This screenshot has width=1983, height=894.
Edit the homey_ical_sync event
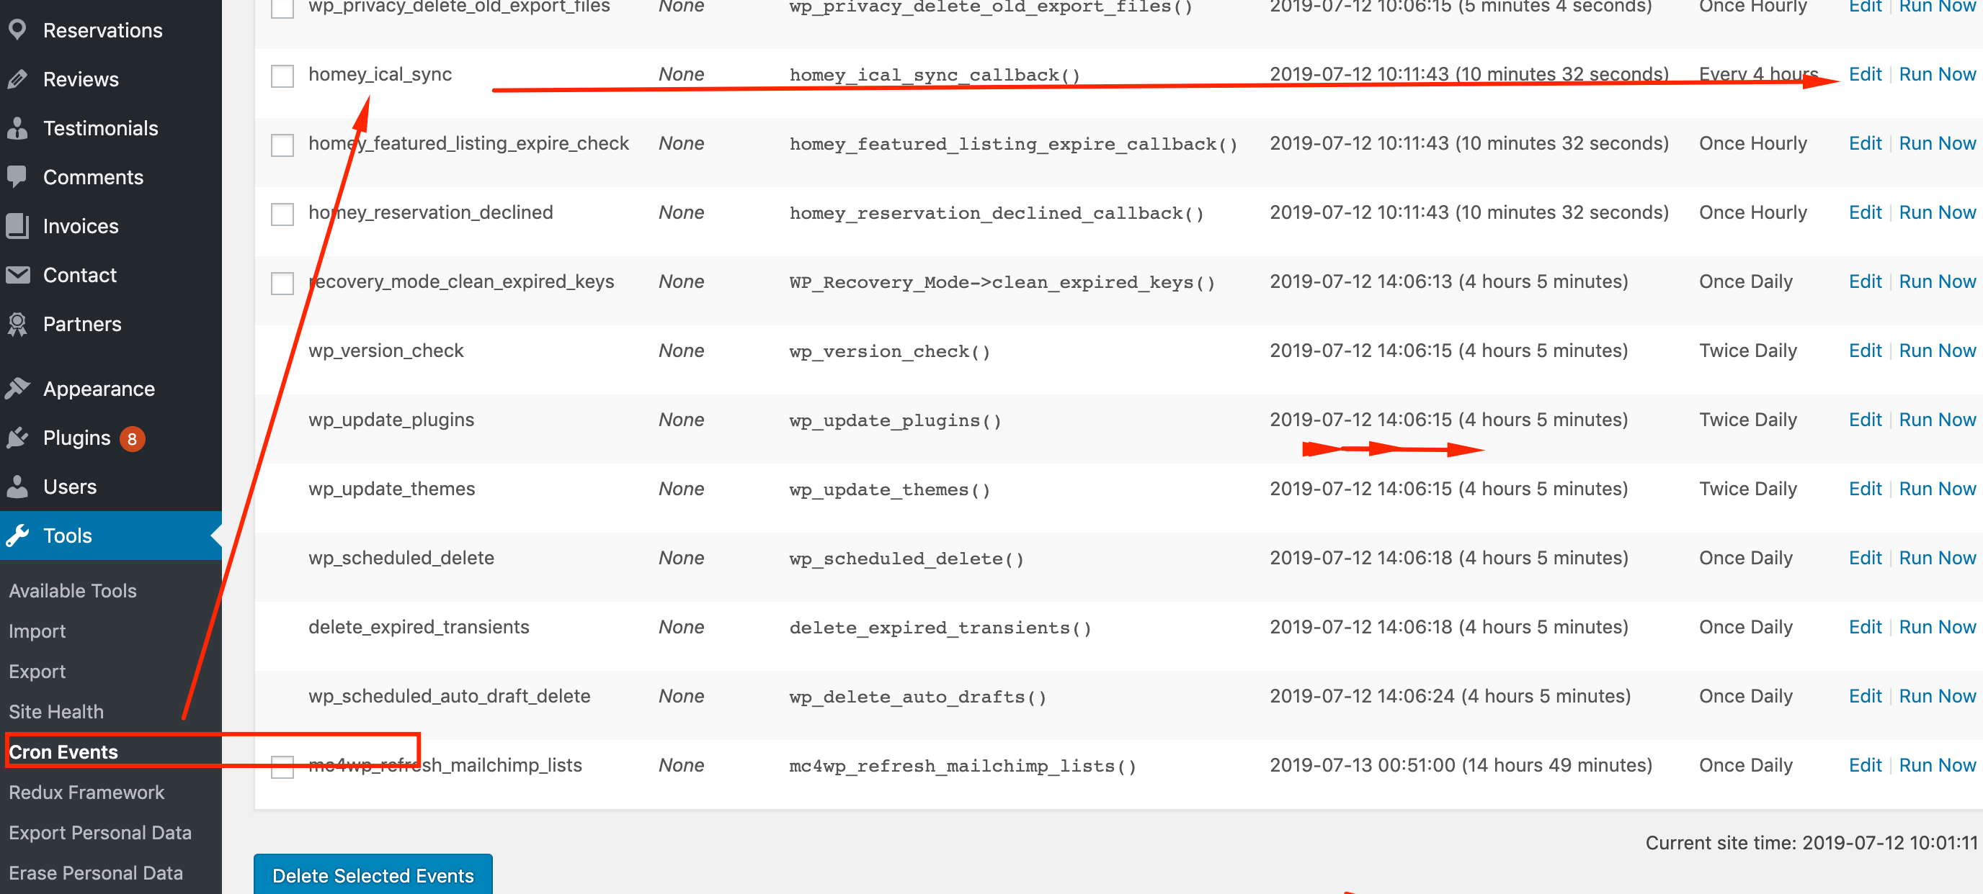pos(1864,74)
